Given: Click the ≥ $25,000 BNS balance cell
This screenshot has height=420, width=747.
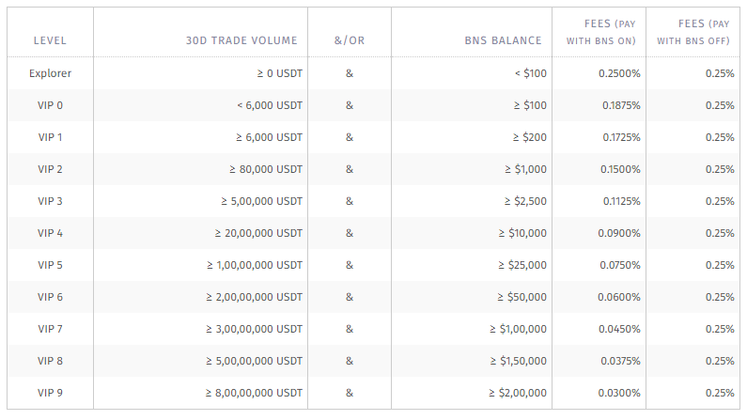Looking at the screenshot, I should [520, 265].
